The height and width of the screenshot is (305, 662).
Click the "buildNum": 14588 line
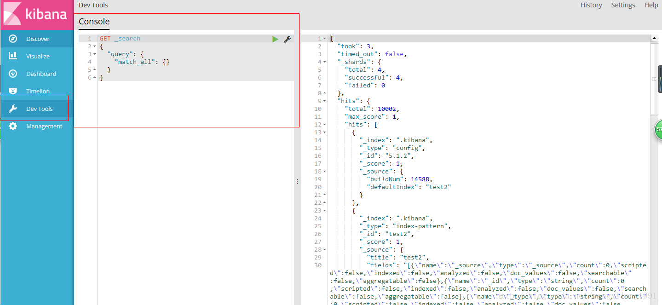[400, 179]
